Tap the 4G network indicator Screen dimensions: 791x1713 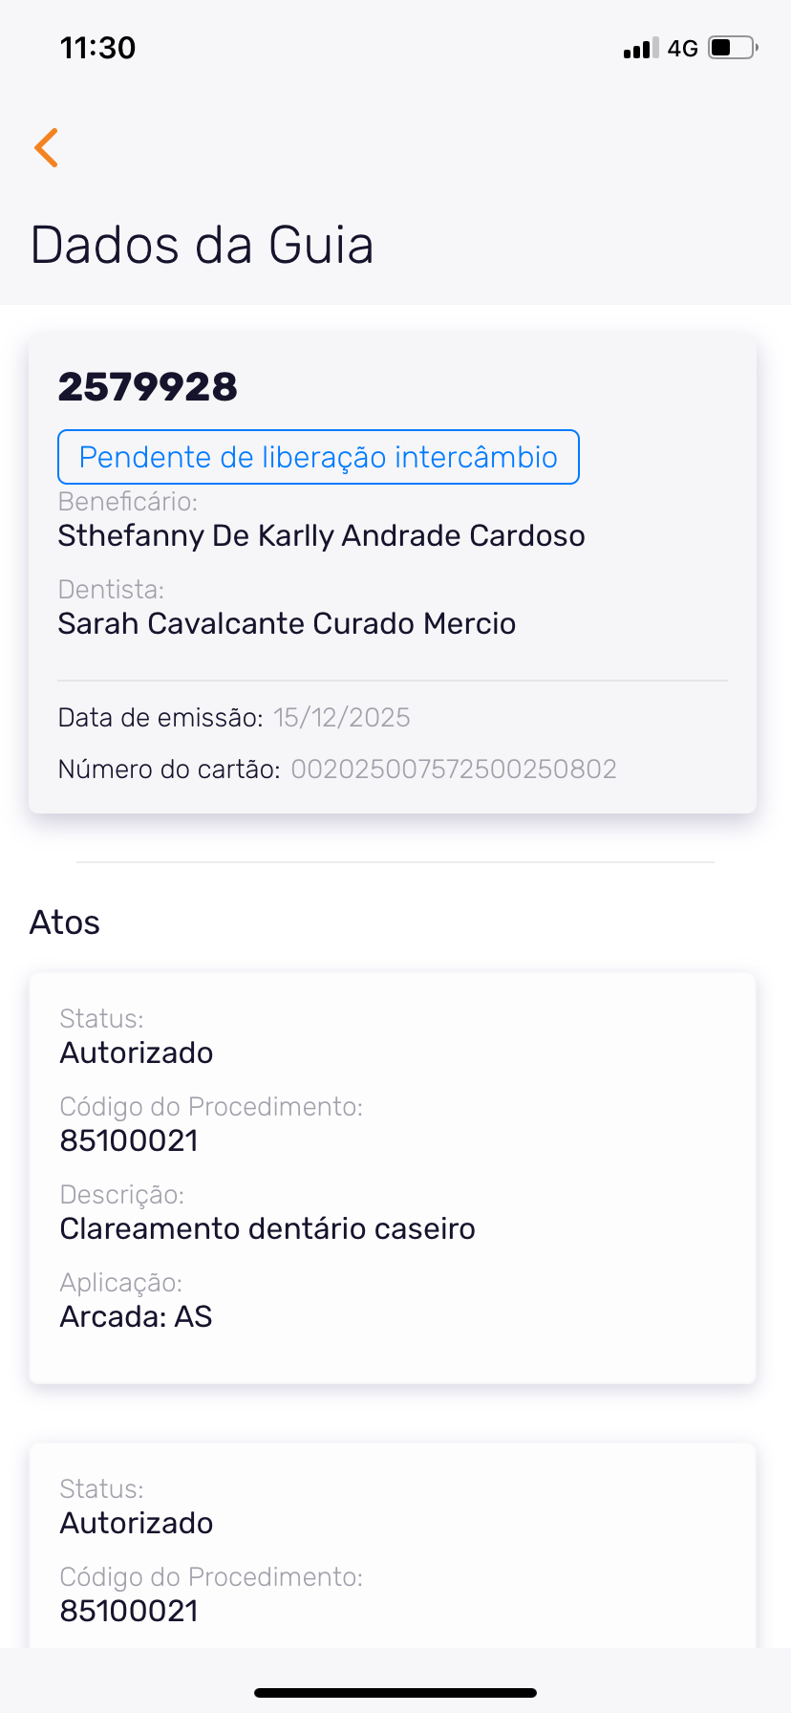pyautogui.click(x=683, y=48)
